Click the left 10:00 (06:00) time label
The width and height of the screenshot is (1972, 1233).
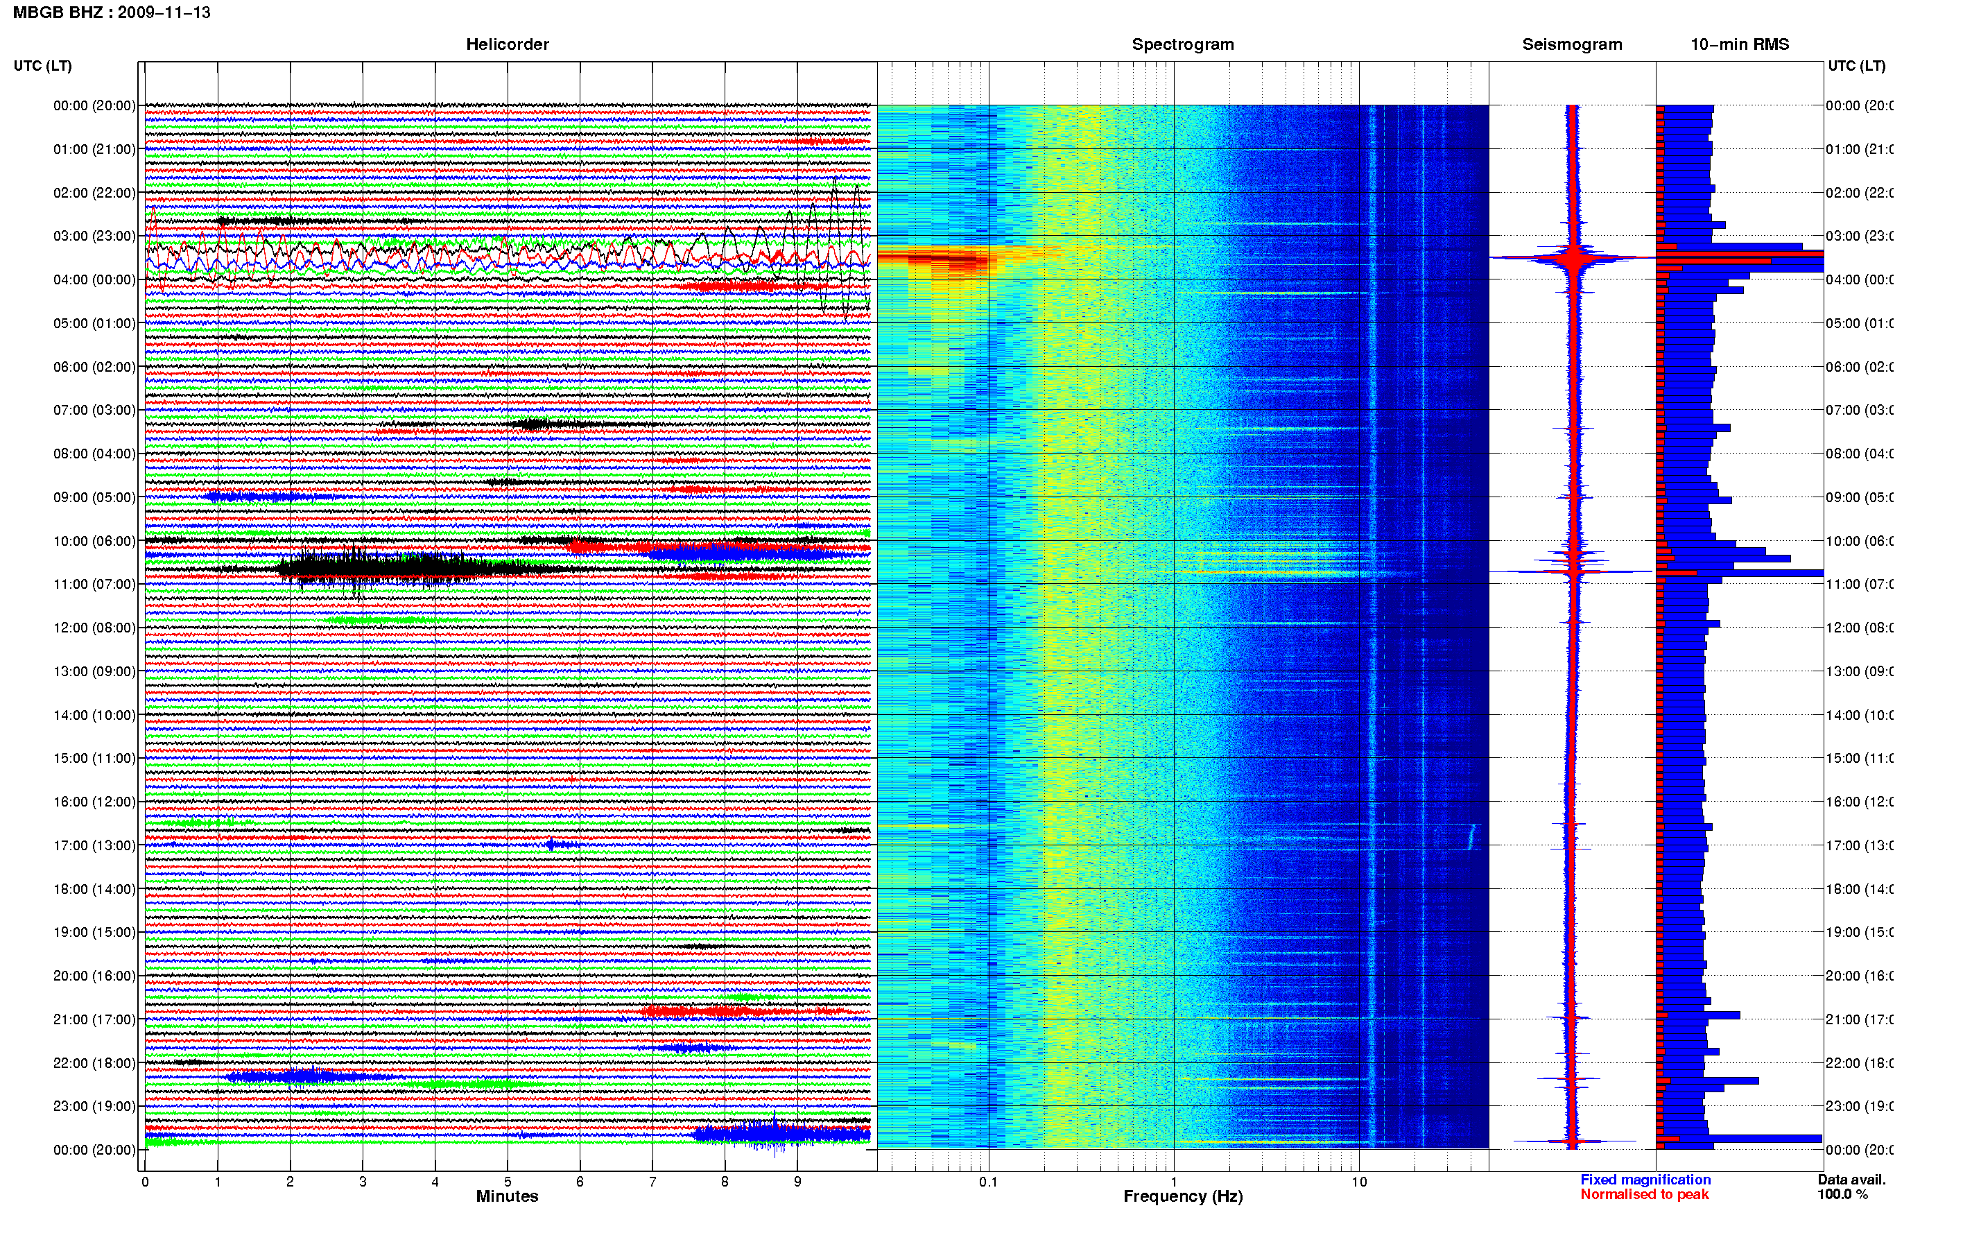94,541
